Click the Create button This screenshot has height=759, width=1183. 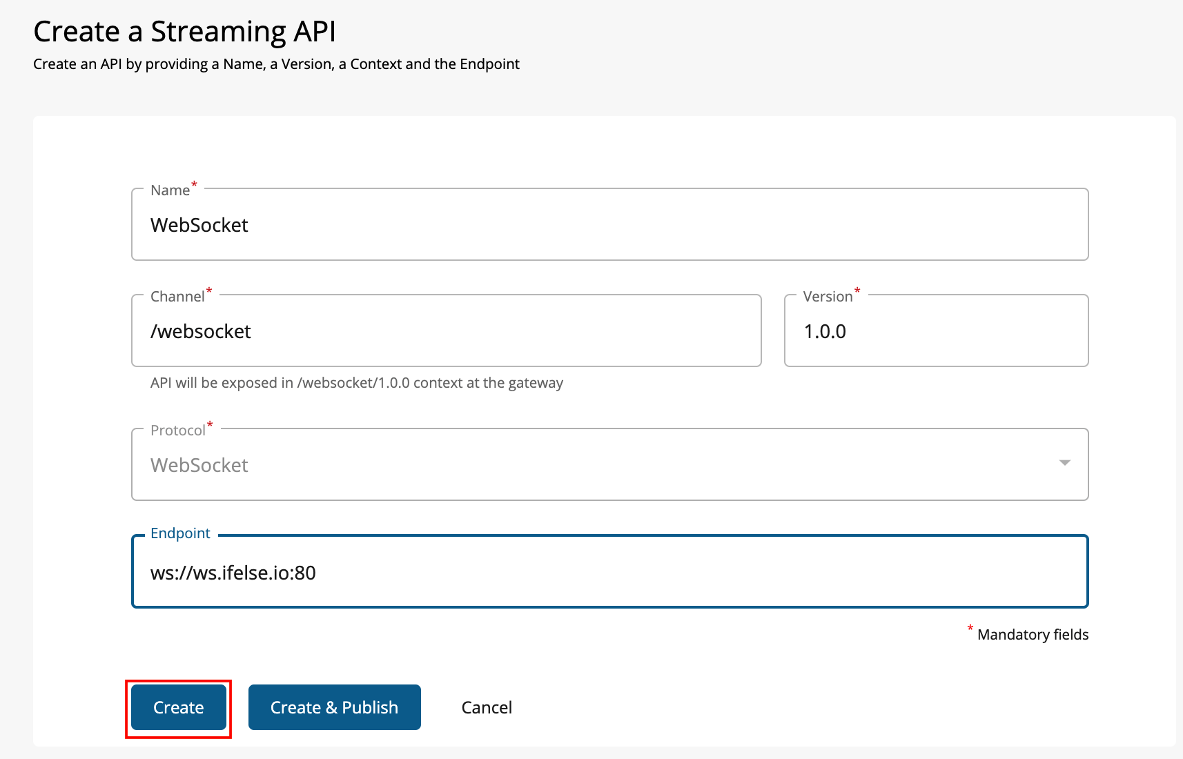point(178,707)
